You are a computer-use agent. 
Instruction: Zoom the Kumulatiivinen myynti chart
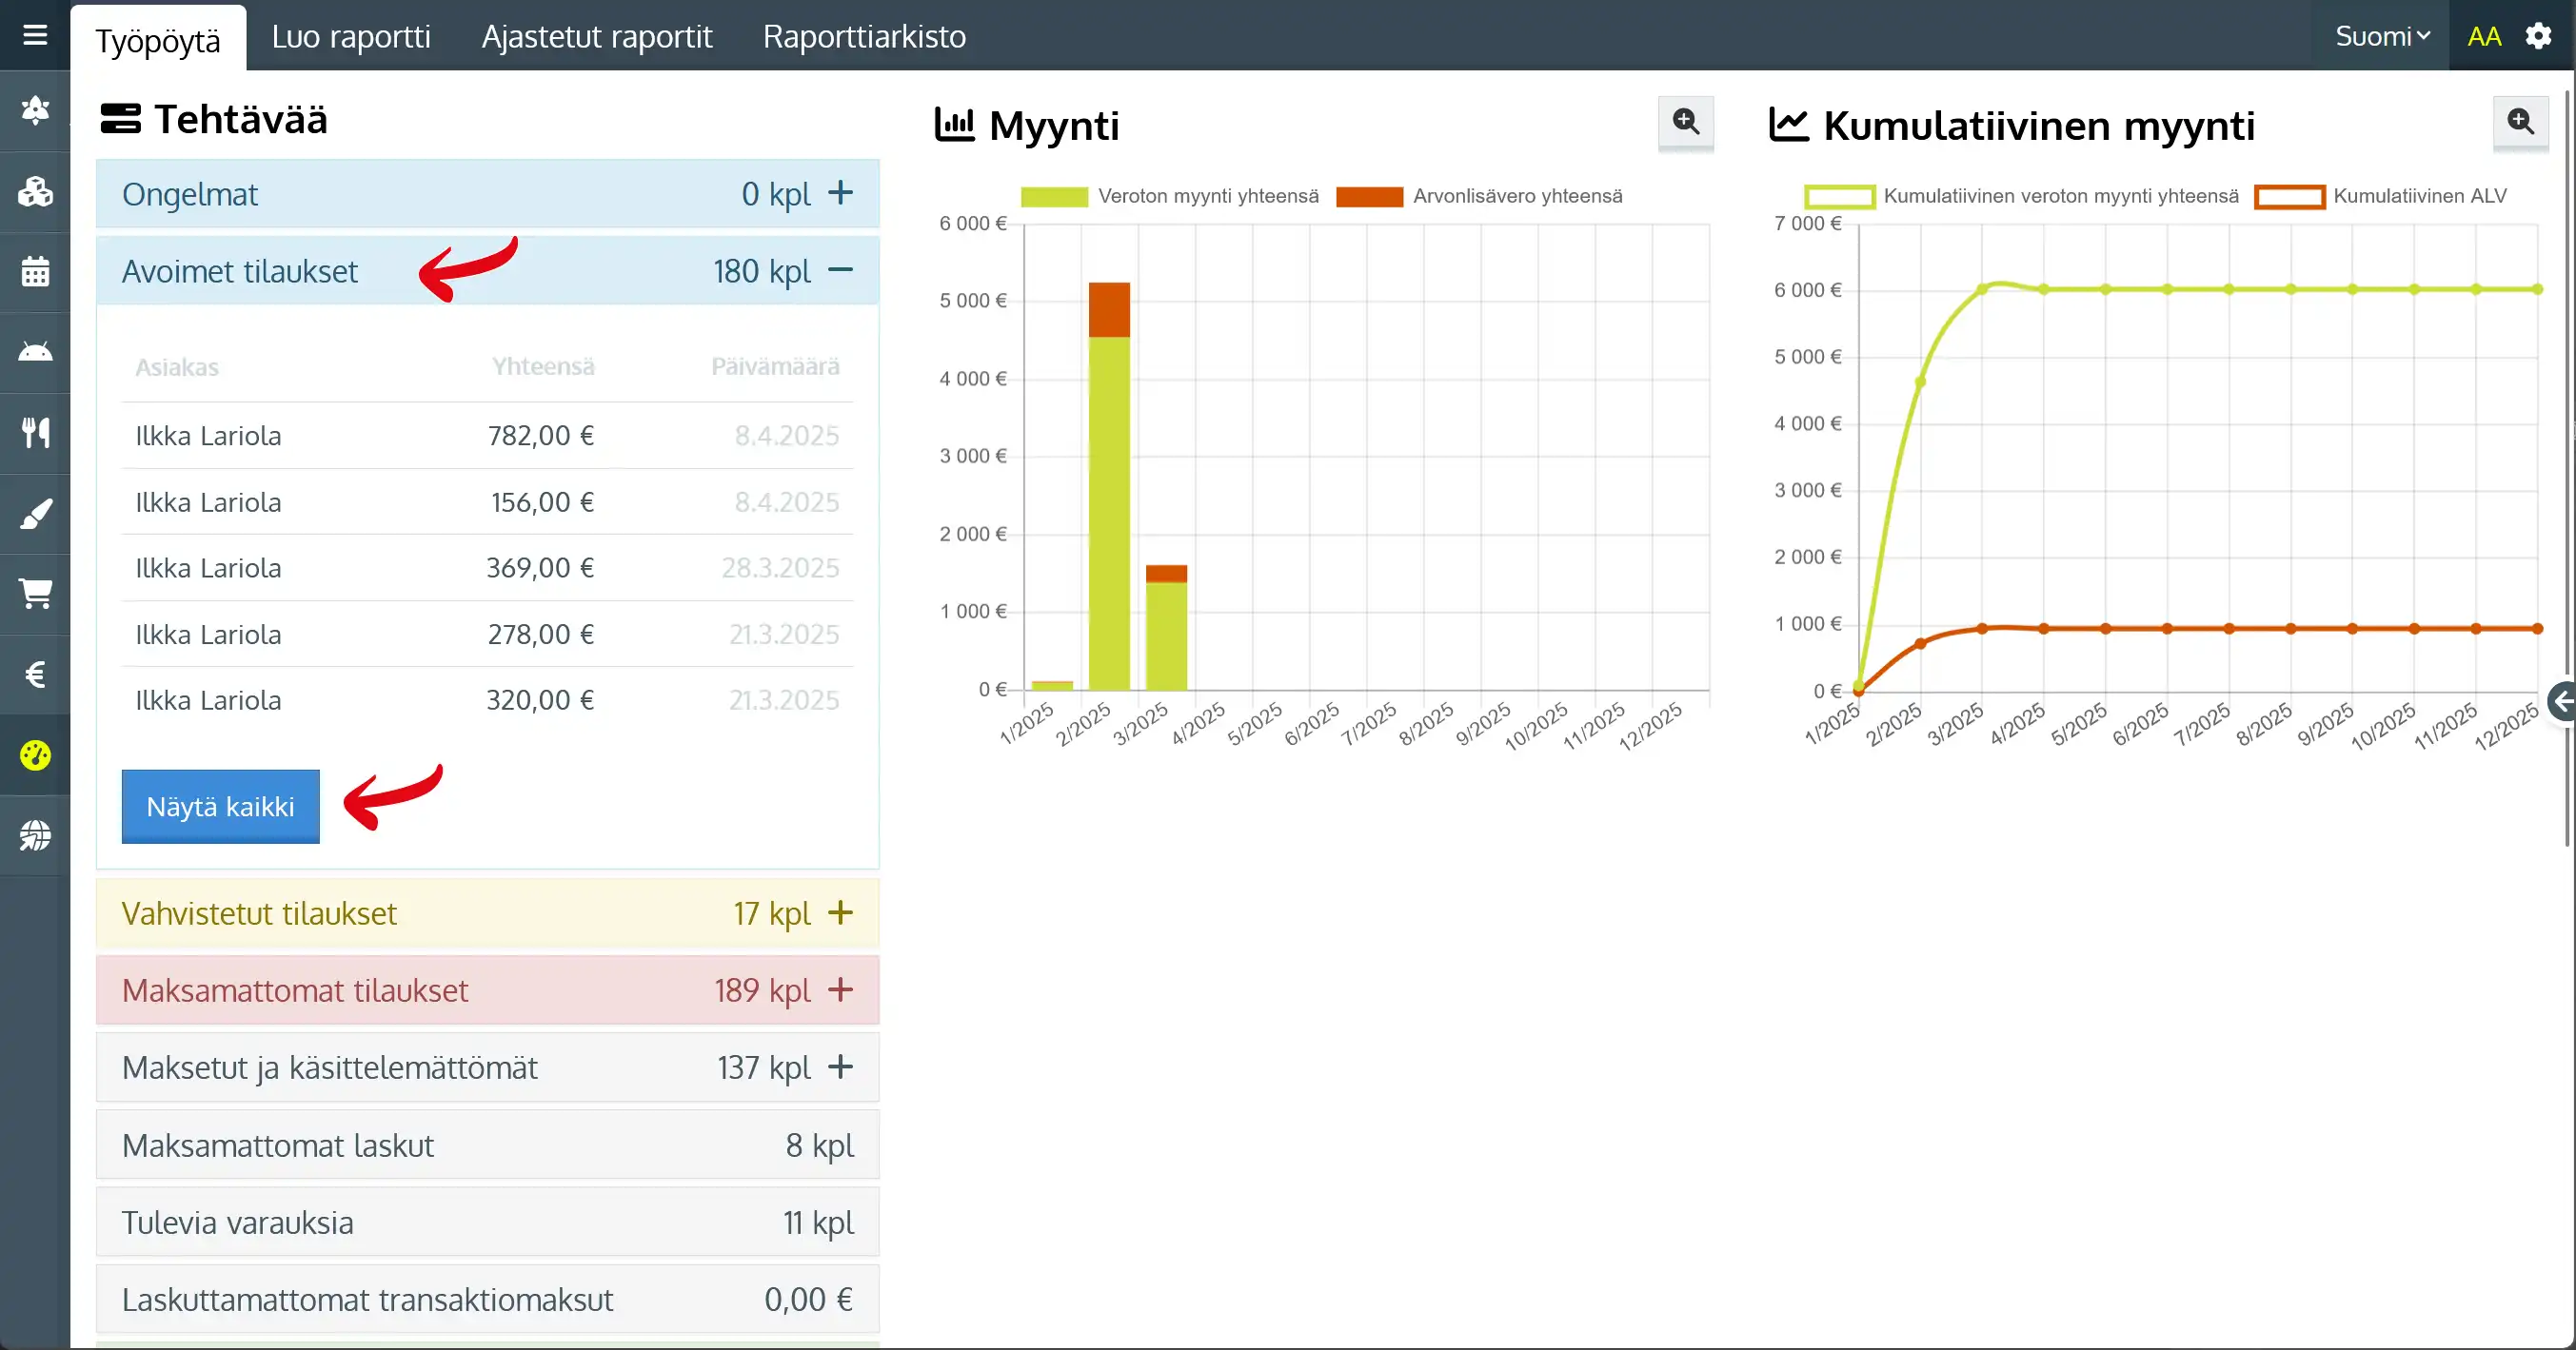click(2520, 122)
